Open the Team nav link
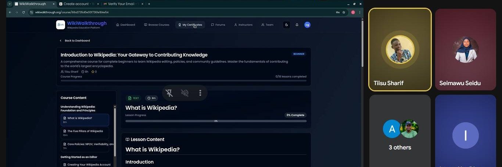Viewport: 502px width, 167px height. click(267, 25)
